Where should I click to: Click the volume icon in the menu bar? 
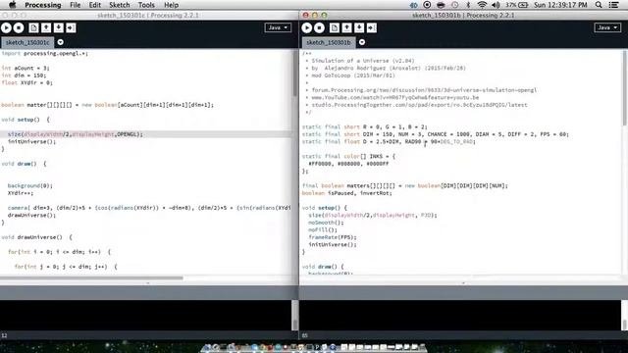point(496,5)
